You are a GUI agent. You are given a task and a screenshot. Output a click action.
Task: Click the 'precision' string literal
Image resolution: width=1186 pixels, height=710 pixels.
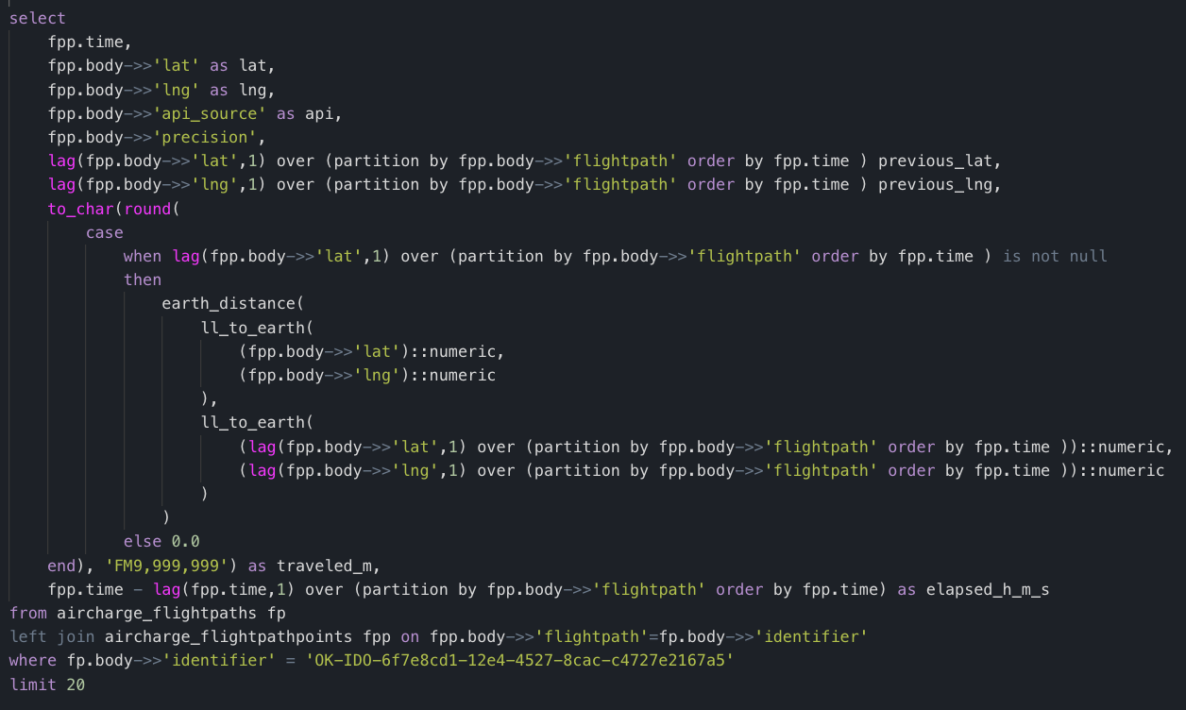click(200, 137)
